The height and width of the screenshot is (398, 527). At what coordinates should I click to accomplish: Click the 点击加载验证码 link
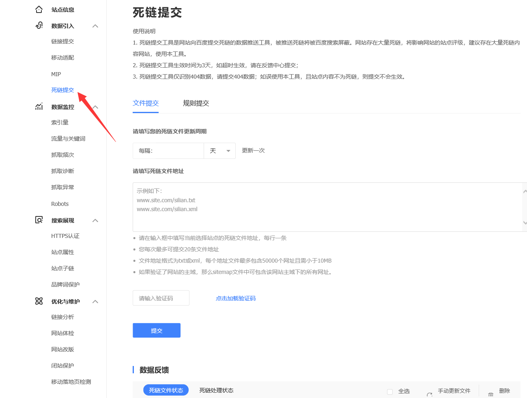235,298
